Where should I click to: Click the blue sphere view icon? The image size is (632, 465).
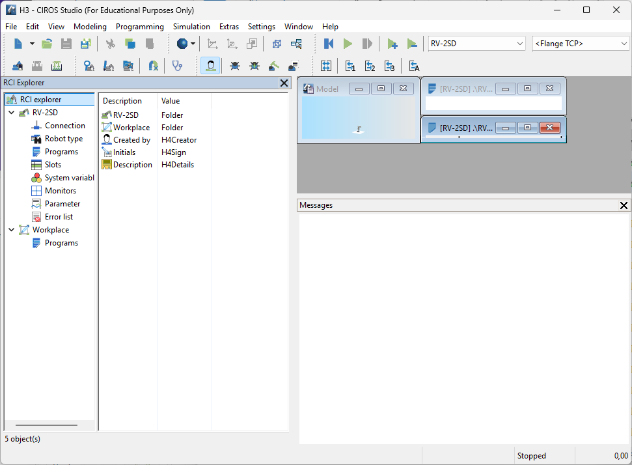tap(182, 44)
